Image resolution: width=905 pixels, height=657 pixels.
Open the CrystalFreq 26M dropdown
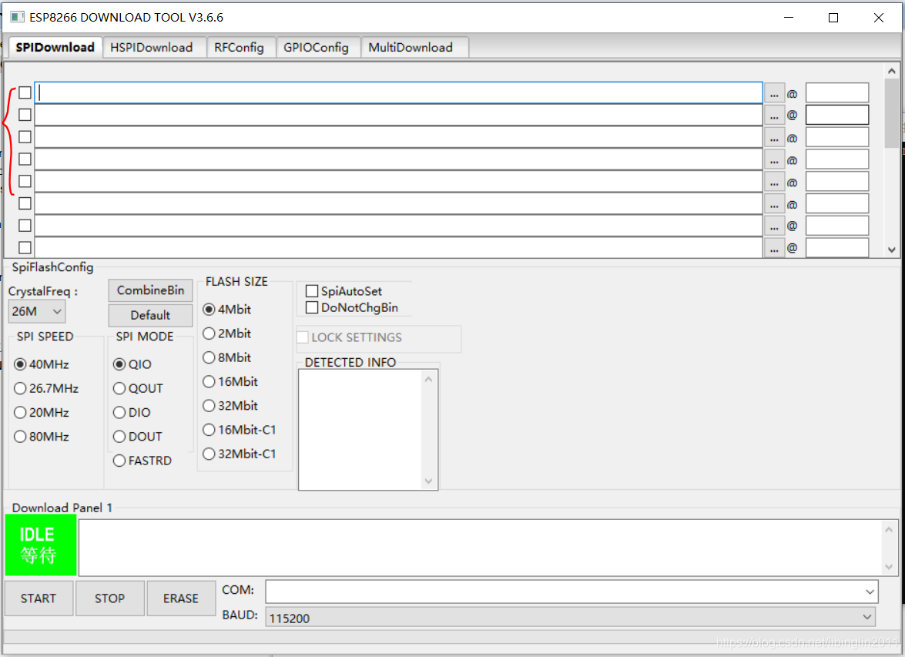(x=37, y=312)
